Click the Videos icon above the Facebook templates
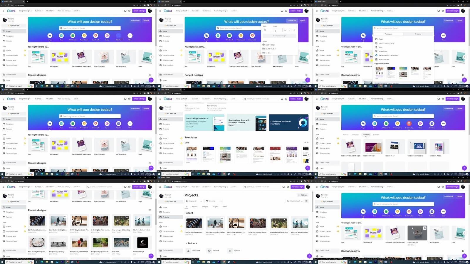This screenshot has width=470, height=264. 420,124
